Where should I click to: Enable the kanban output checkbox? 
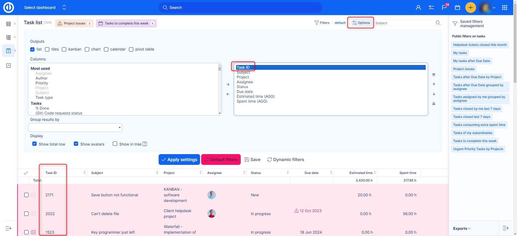coord(64,49)
